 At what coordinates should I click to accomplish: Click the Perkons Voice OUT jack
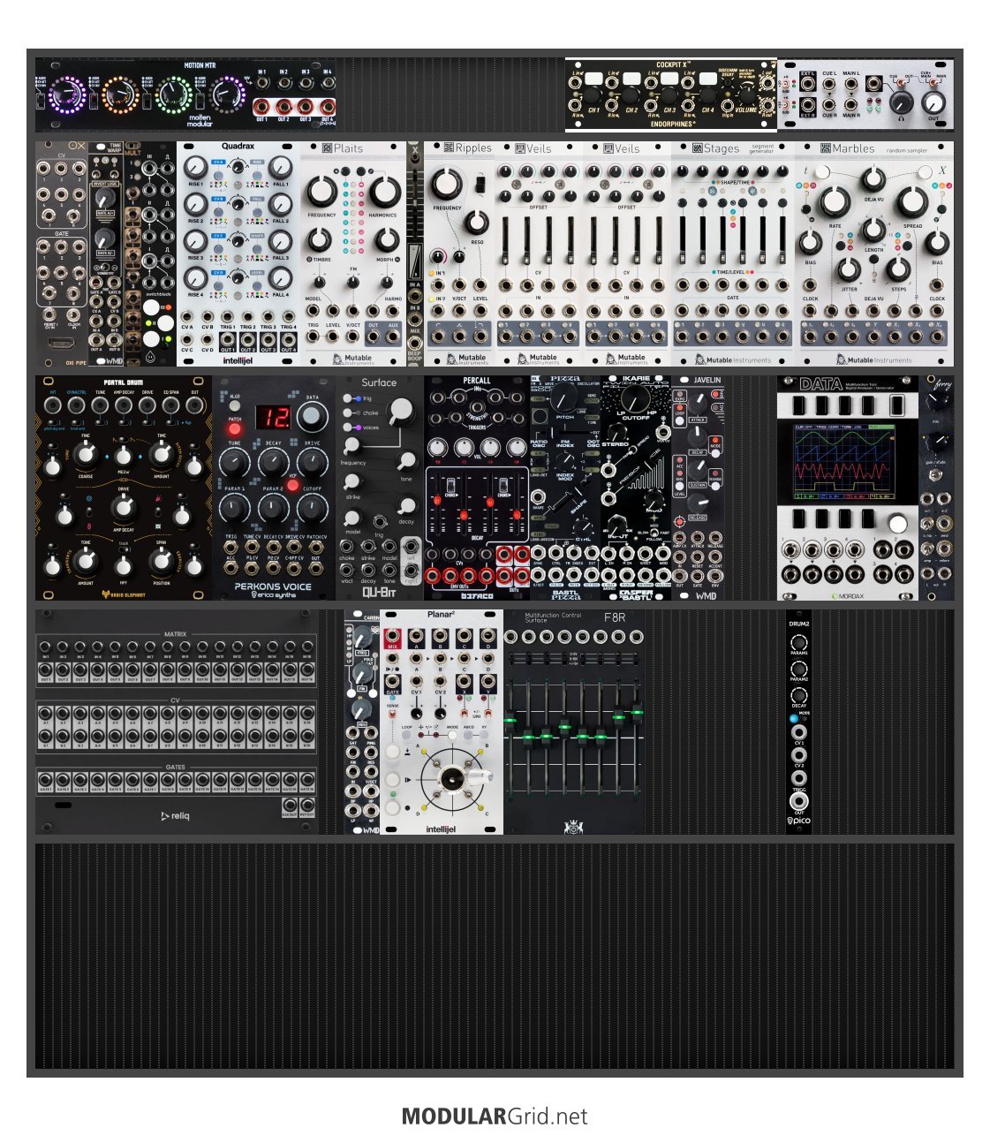(x=315, y=569)
